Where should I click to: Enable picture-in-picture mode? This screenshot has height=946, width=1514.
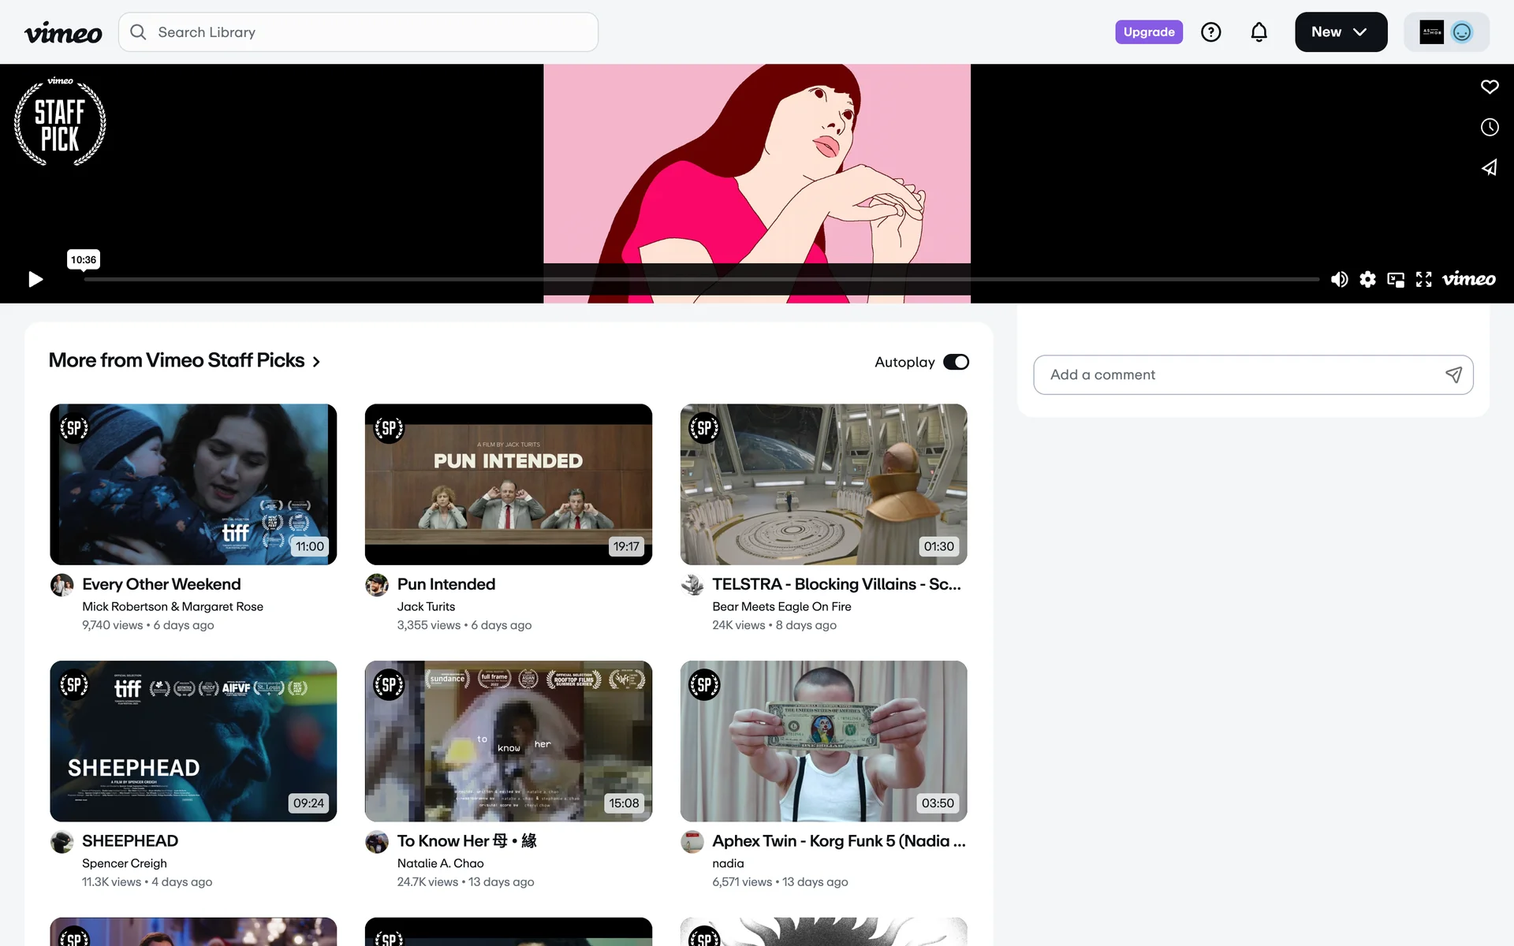tap(1396, 279)
